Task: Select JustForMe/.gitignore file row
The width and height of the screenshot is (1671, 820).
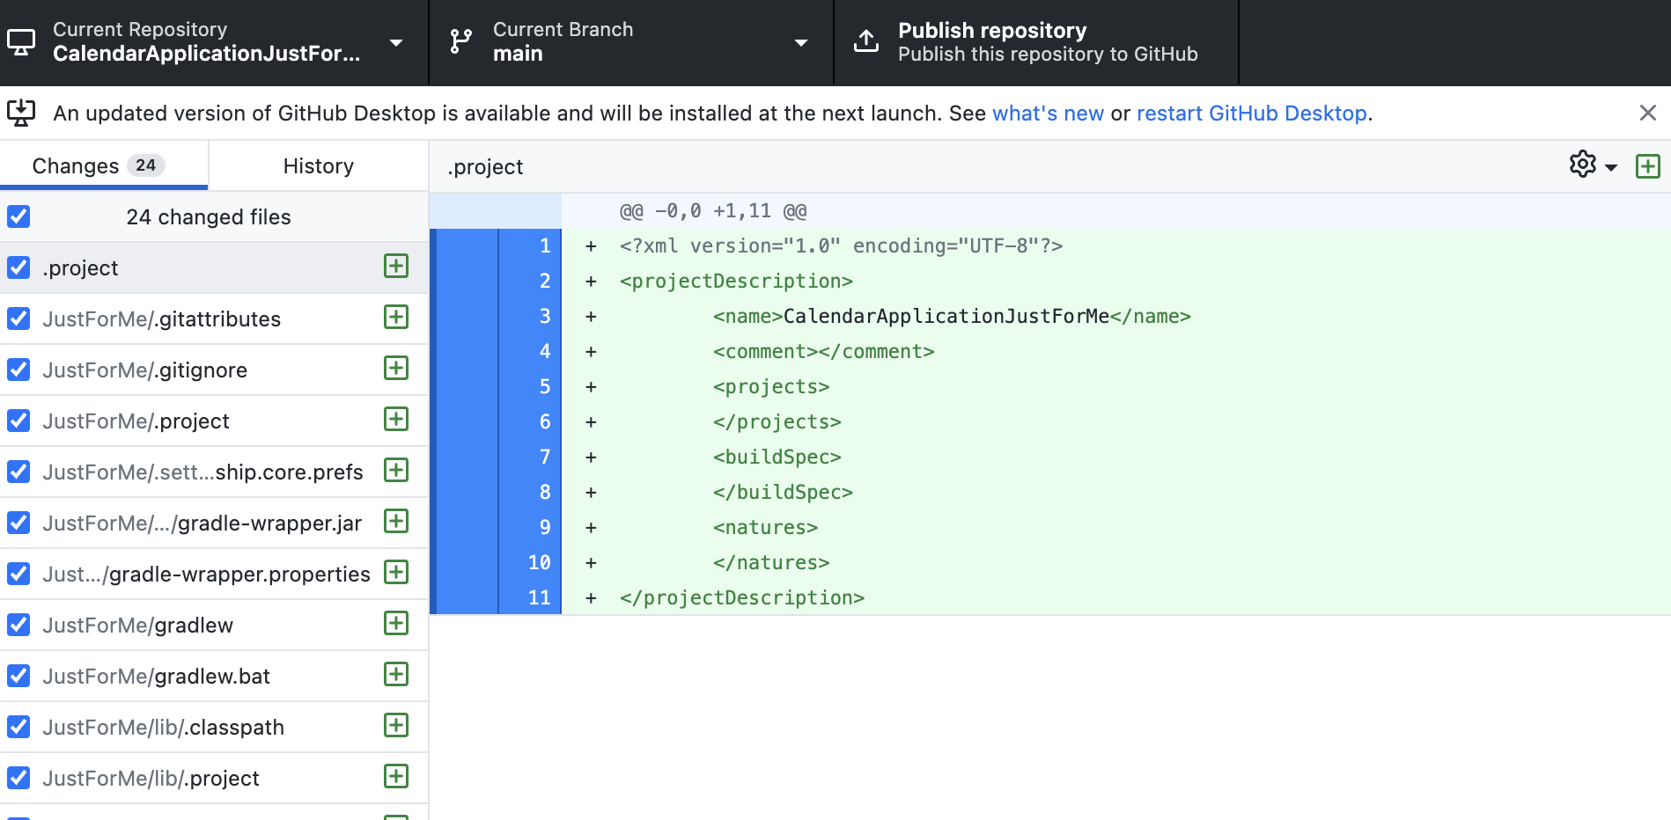Action: (x=214, y=370)
